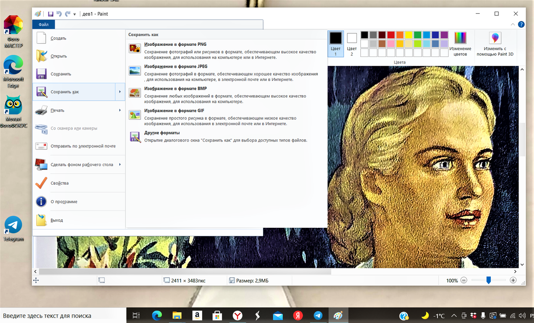The image size is (534, 323).
Task: Click the undo arrow in the title bar
Action: tap(59, 14)
